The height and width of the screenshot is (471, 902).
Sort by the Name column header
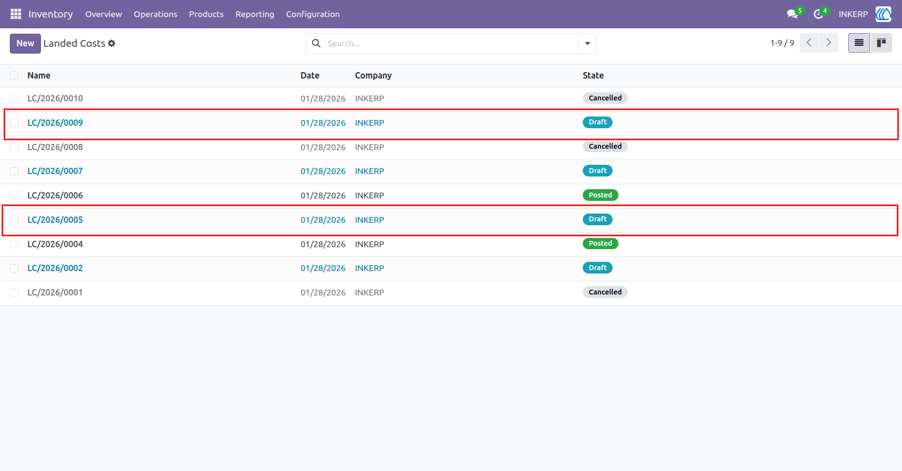39,76
